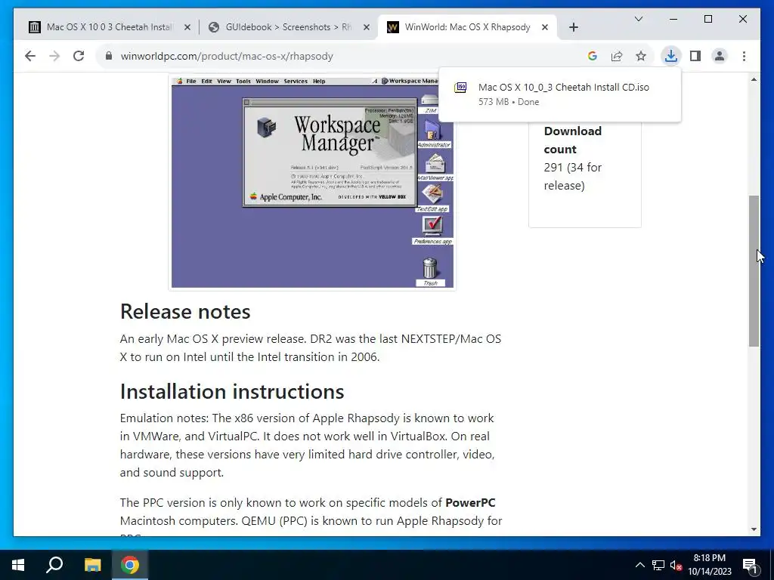
Task: Open File Explorer from the taskbar
Action: (x=92, y=565)
